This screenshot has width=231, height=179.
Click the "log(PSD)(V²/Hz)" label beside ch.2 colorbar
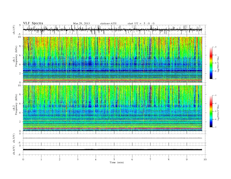click(x=218, y=112)
